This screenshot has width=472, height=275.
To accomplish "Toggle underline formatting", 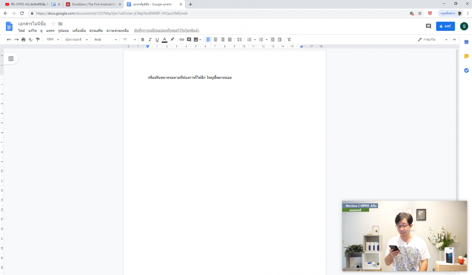I will (x=157, y=40).
